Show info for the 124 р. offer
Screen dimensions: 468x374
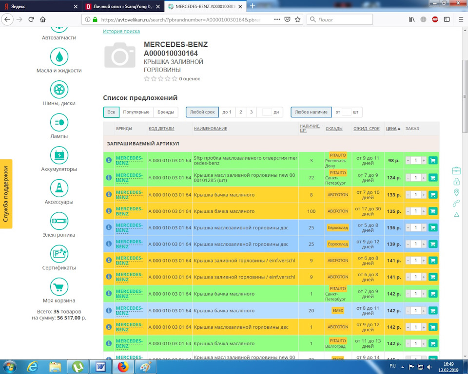coord(109,177)
